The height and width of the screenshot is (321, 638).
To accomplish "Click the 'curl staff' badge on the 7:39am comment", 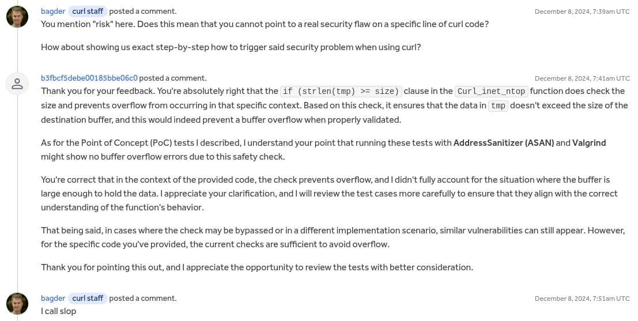I will pos(88,11).
